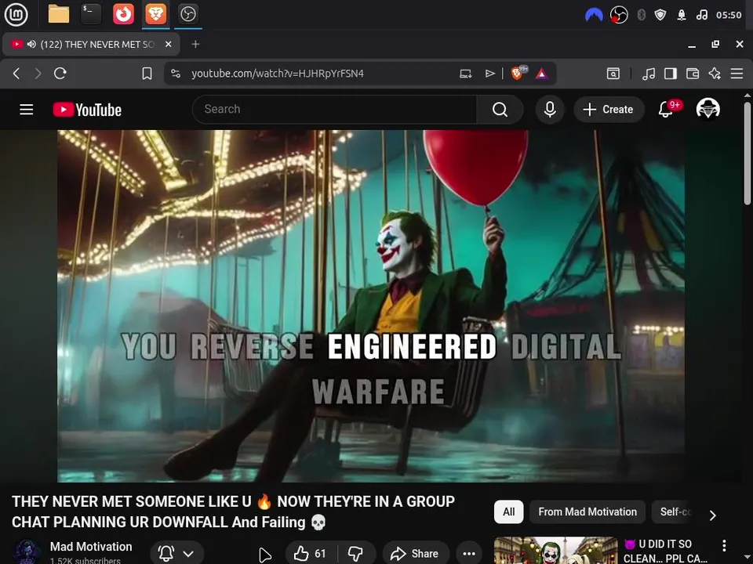Open the page search toolbar icon
Screen dimensions: 753x564
[613, 74]
